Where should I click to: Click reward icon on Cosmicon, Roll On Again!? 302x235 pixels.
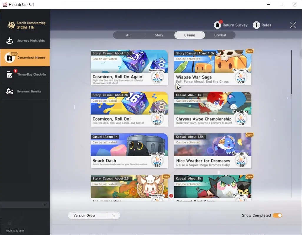tap(157, 78)
